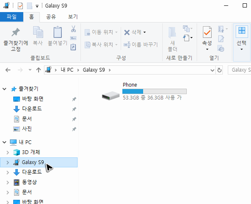Click the 붙여넣기 paste clipboard icon
251x204 pixels.
pyautogui.click(x=58, y=32)
